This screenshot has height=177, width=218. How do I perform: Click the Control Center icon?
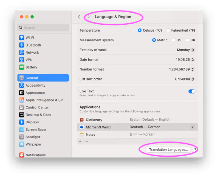(21, 107)
